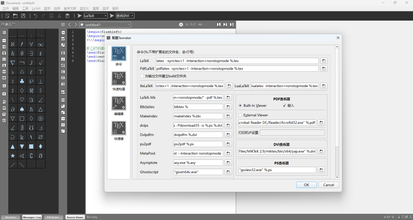Screen dimensions: 413x220
Task: Open the 选项 (Options) menu
Action: tap(106, 8)
